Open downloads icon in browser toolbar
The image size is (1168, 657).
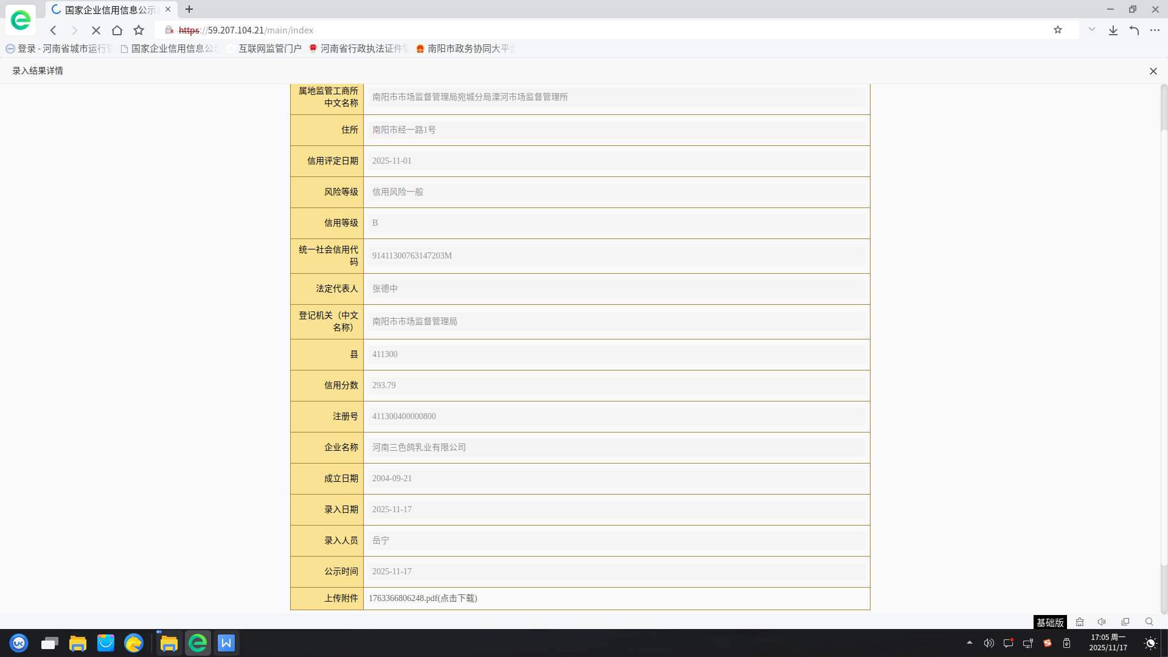pyautogui.click(x=1113, y=30)
